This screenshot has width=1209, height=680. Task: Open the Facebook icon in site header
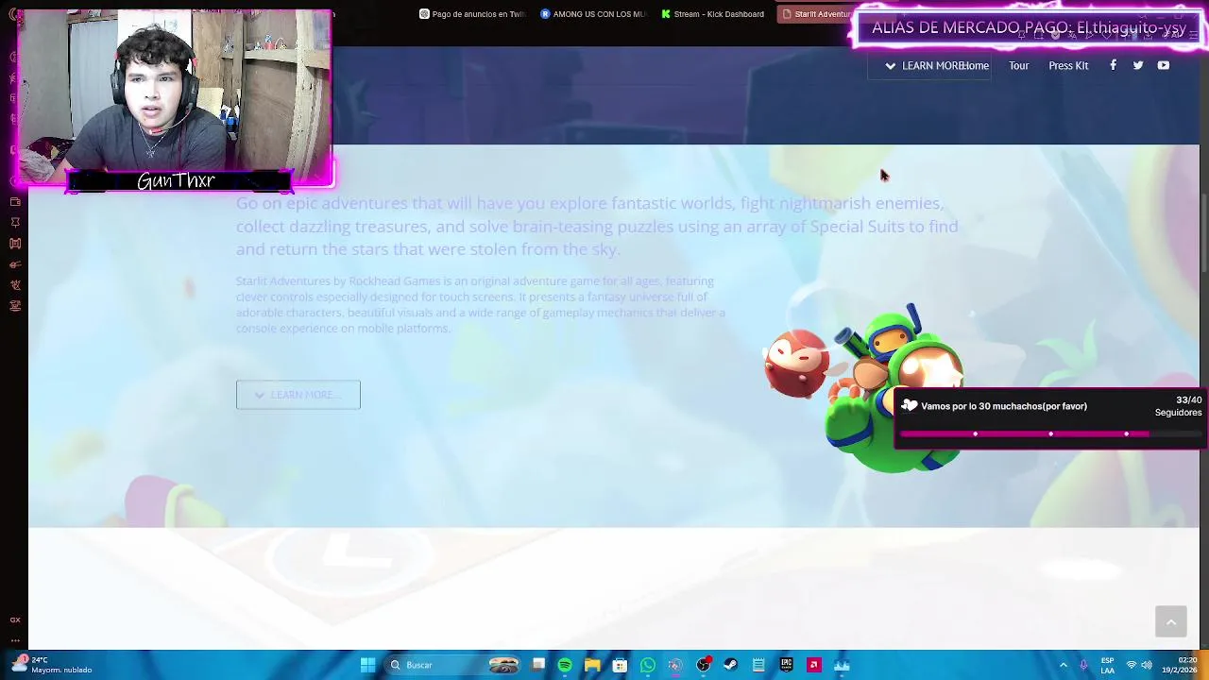click(1113, 65)
